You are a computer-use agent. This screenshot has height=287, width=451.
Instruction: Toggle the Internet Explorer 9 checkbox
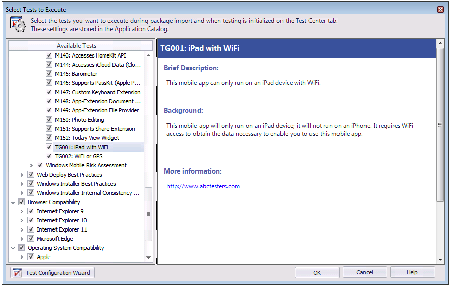31,211
